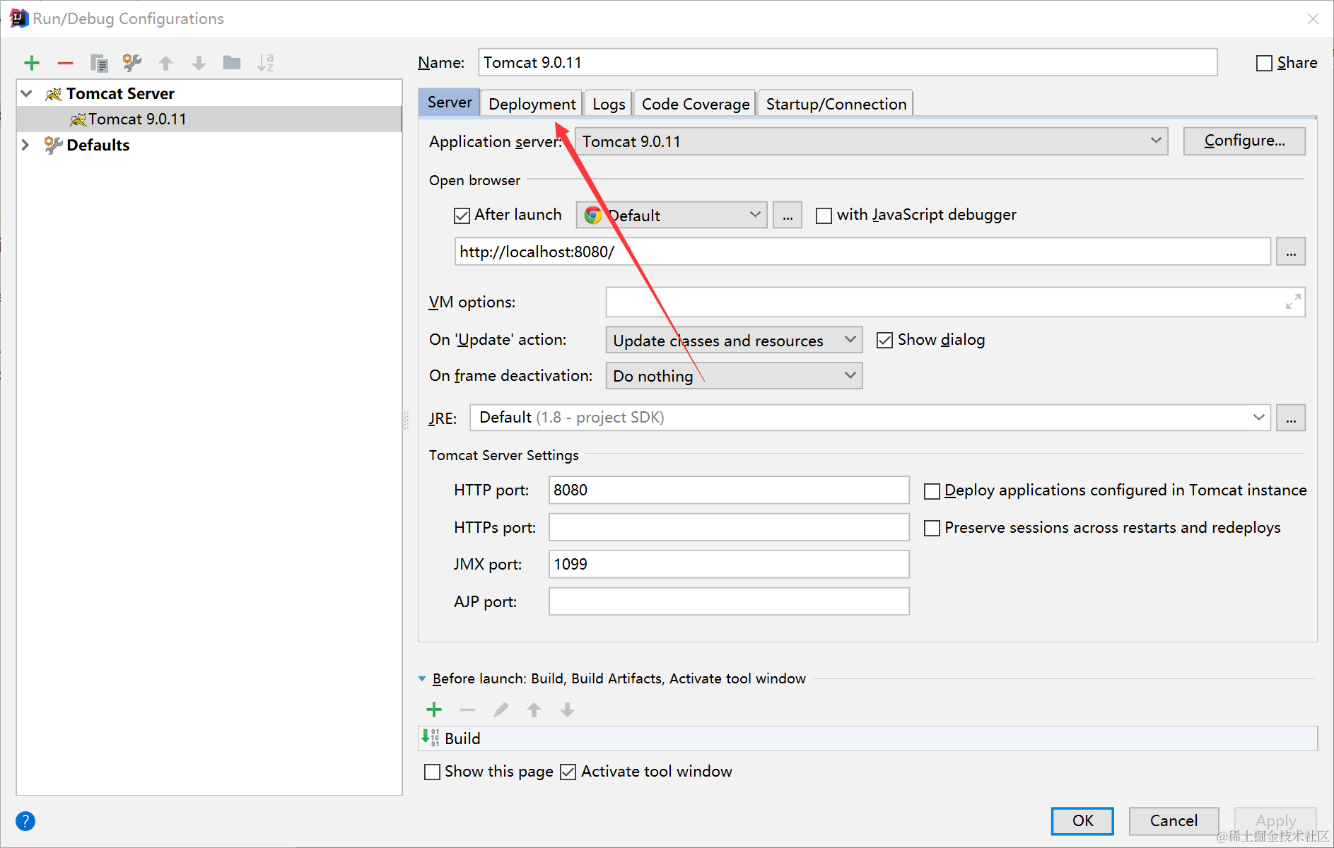
Task: Click the JMX port field
Action: click(729, 564)
